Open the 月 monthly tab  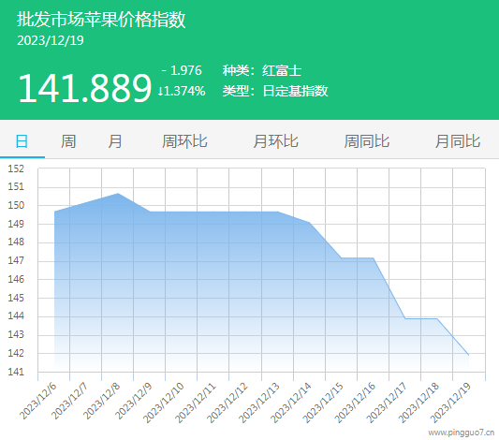tap(115, 141)
